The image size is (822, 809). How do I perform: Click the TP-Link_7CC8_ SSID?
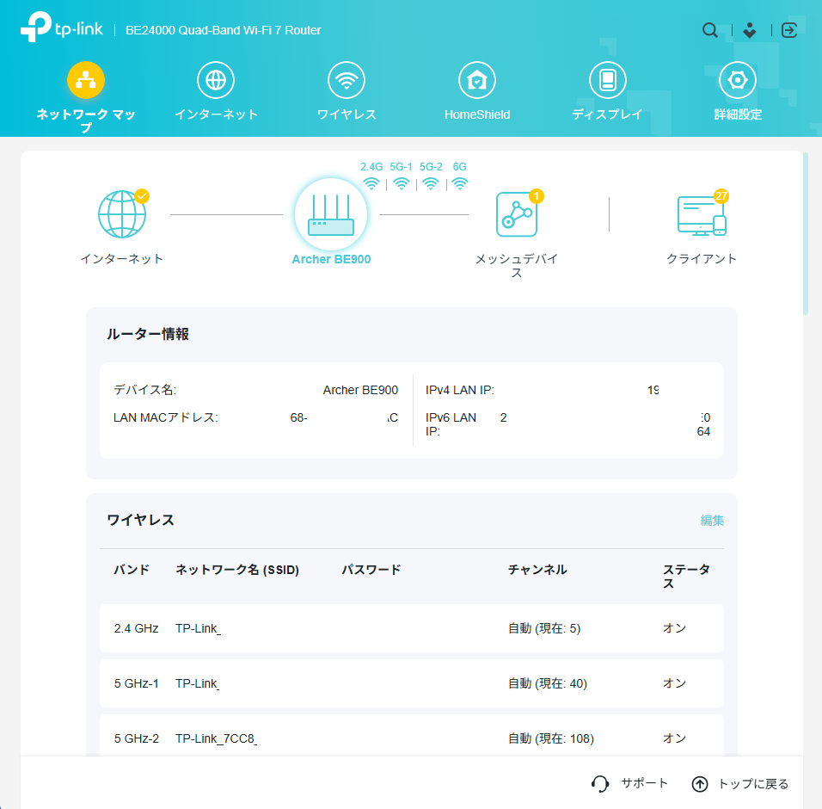216,738
